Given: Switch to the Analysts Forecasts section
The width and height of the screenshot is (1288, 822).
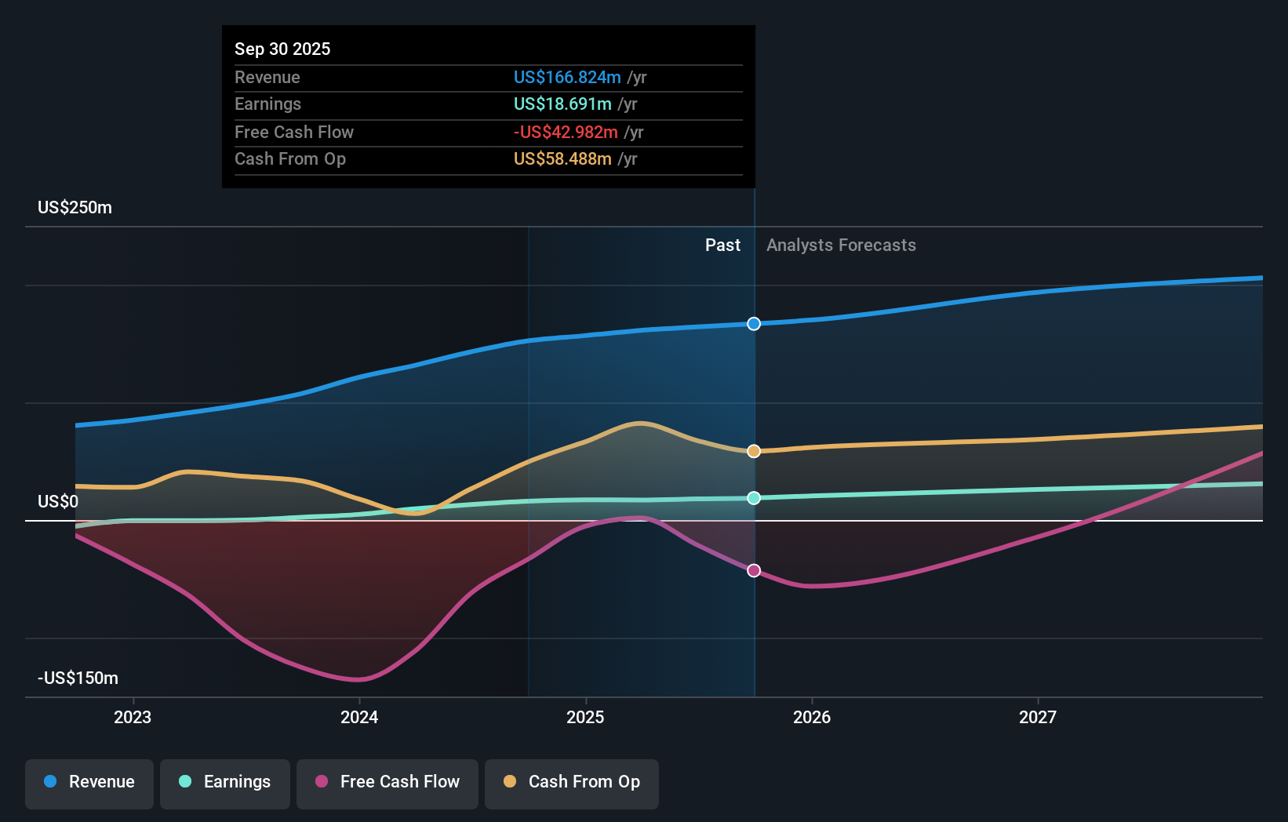Looking at the screenshot, I should 841,245.
